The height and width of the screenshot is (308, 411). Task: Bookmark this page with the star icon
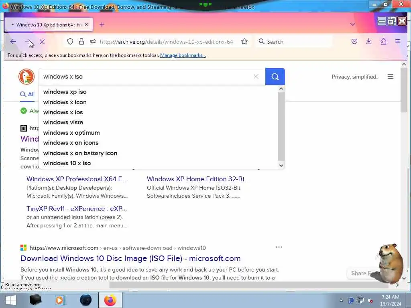[x=244, y=41]
